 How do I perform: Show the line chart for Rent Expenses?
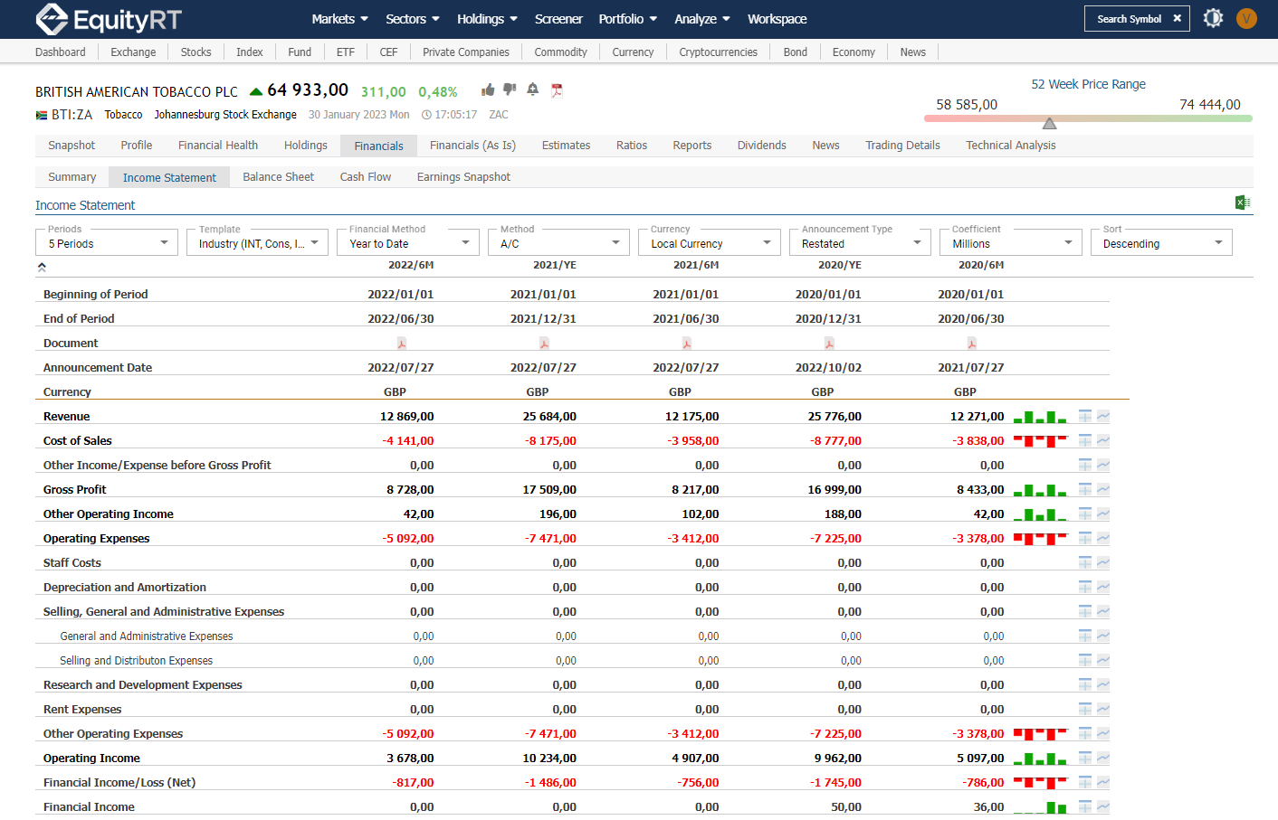point(1103,709)
